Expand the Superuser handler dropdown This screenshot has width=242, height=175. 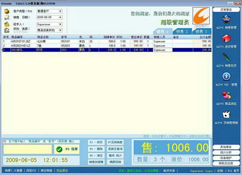coord(60,24)
